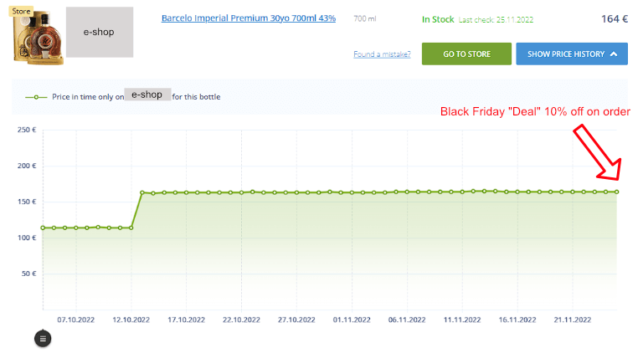Toggle the price series legend entry

123,97
